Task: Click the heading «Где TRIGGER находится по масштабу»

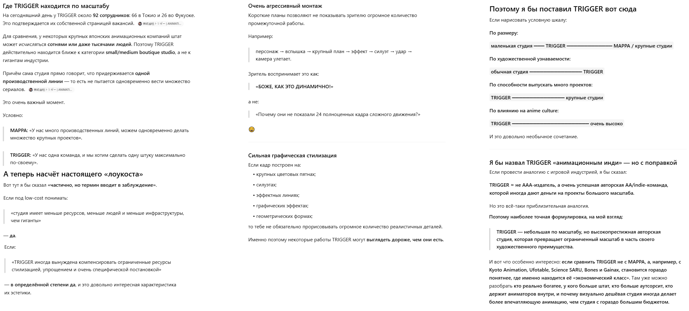Action: click(56, 6)
